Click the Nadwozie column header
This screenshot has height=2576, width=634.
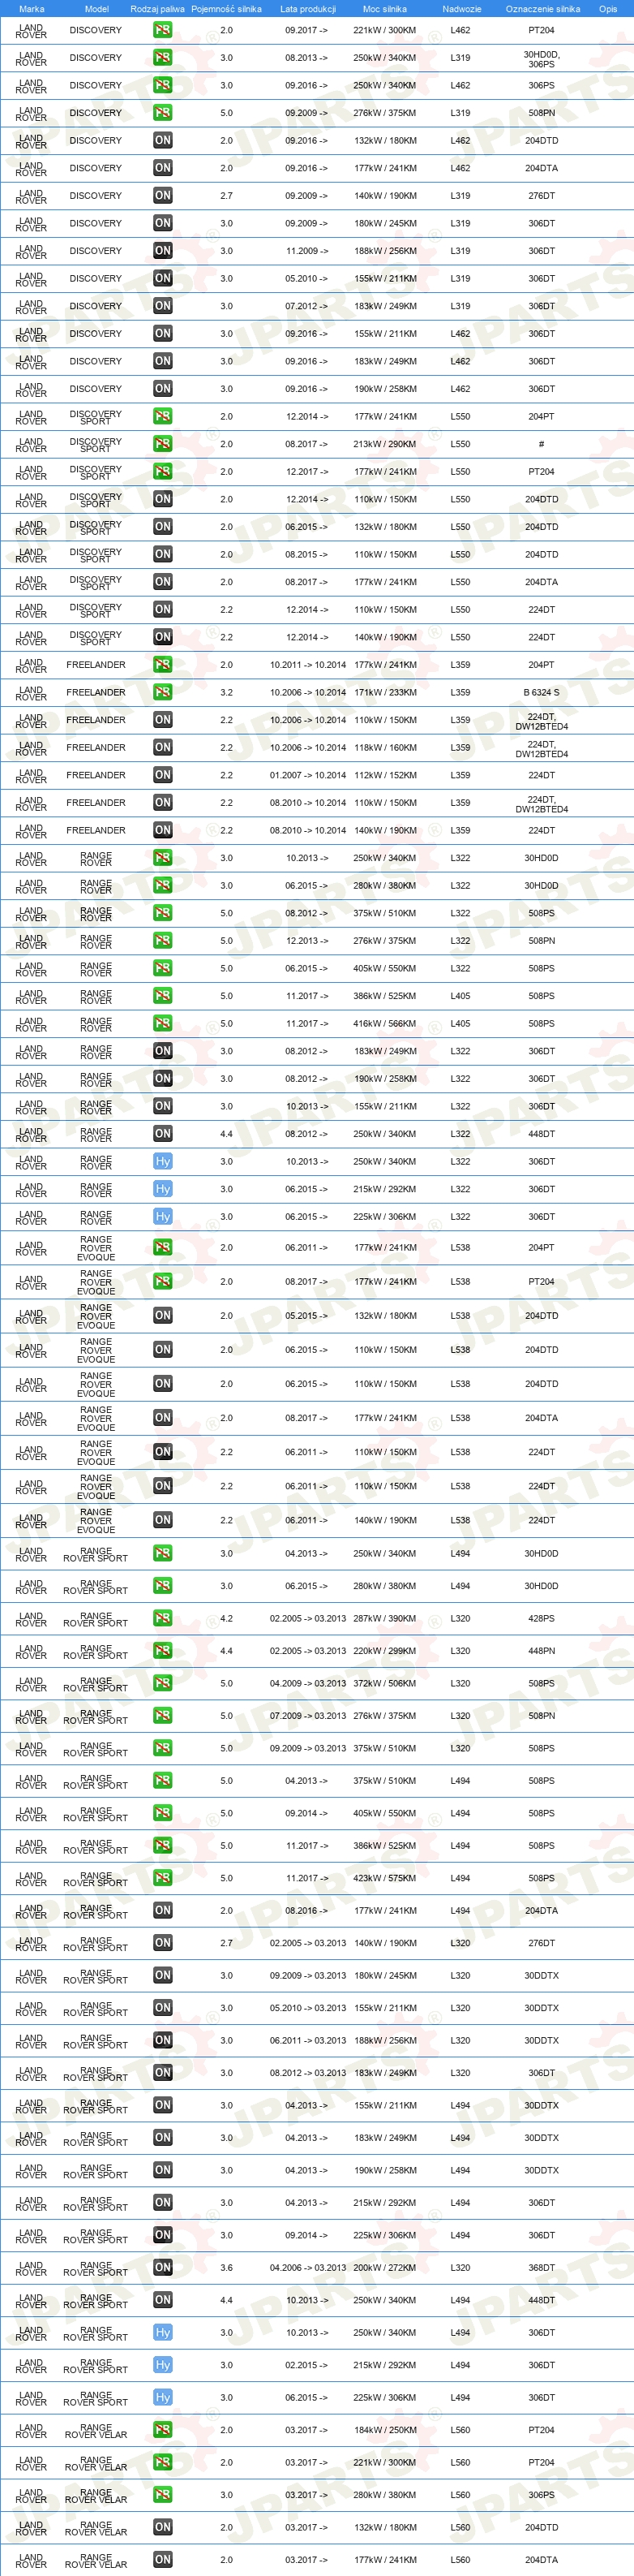461,9
